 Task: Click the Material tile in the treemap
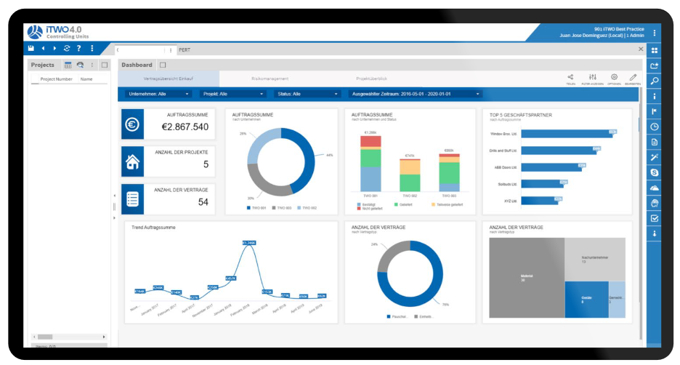click(527, 278)
